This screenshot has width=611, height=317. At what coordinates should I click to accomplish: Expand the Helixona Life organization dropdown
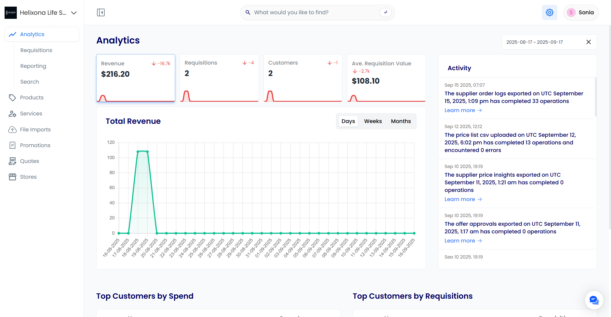pos(74,13)
